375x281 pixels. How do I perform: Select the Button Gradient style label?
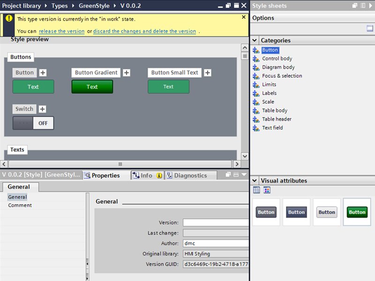pos(96,73)
